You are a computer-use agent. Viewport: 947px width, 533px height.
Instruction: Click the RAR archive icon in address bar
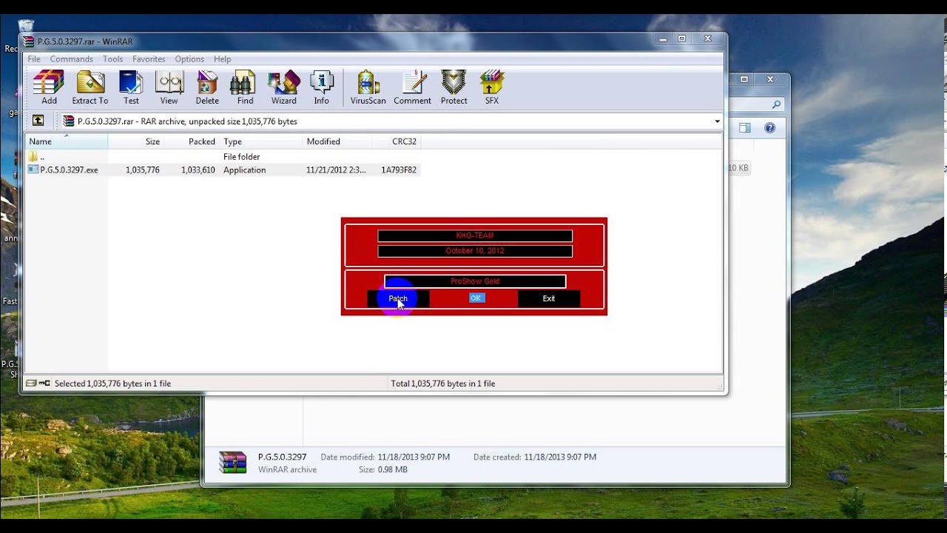(x=69, y=121)
